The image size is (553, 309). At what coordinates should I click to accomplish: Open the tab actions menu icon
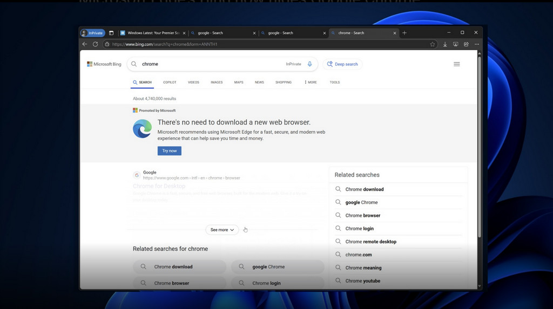tap(111, 33)
